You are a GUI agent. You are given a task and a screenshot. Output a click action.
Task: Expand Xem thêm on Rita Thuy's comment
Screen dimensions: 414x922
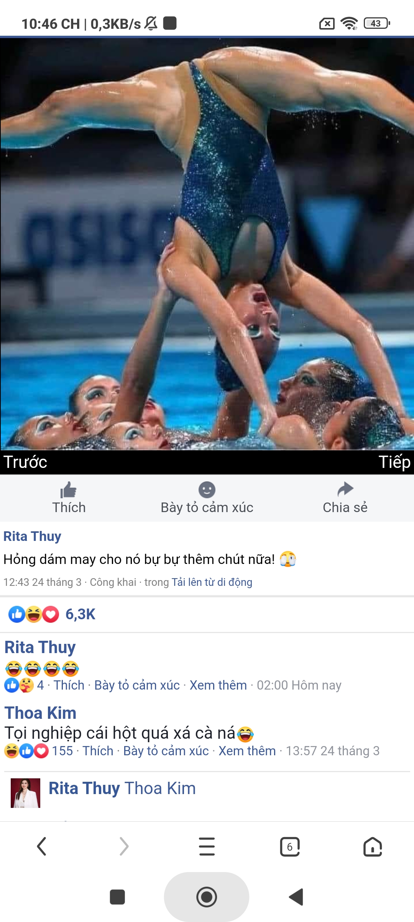(219, 685)
